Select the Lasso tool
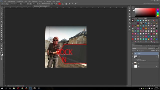Screen dimensions: 160x90 pyautogui.click(x=1, y=13)
